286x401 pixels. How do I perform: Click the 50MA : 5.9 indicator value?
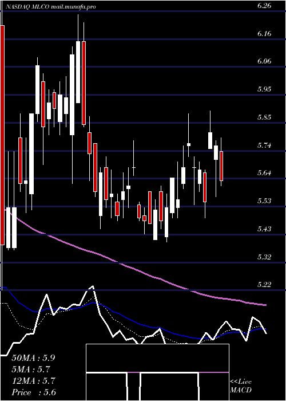click(x=33, y=358)
